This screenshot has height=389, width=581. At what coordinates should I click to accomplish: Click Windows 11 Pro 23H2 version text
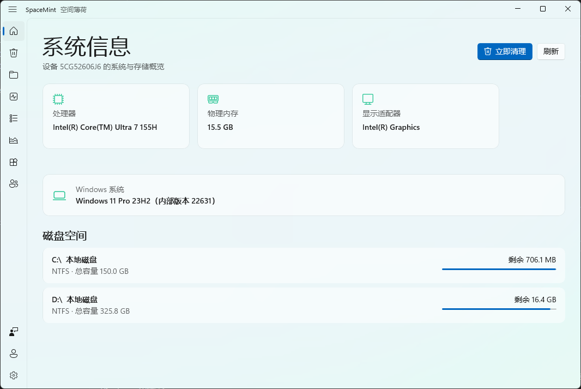[145, 201]
